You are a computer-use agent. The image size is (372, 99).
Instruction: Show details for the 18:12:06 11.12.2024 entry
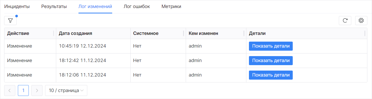[271, 75]
